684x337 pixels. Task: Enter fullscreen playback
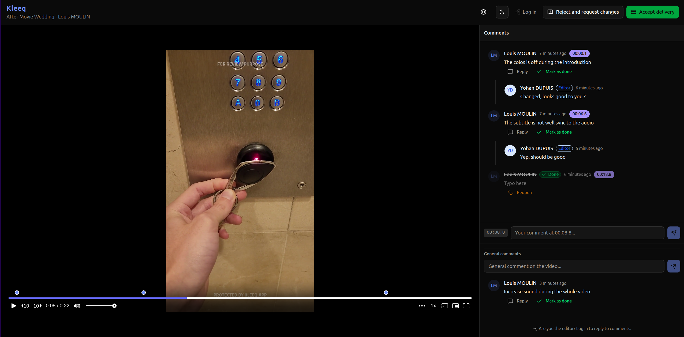(466, 305)
